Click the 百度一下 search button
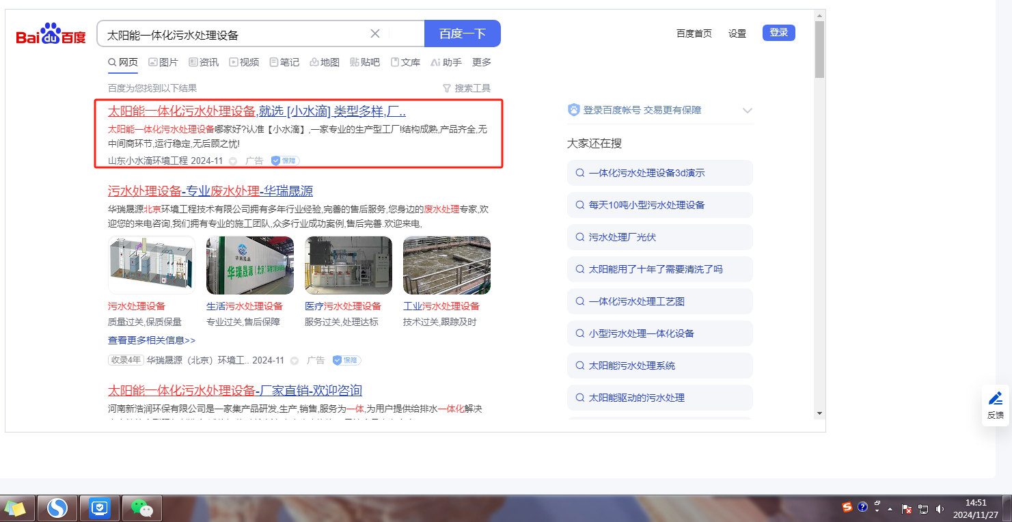 click(463, 33)
